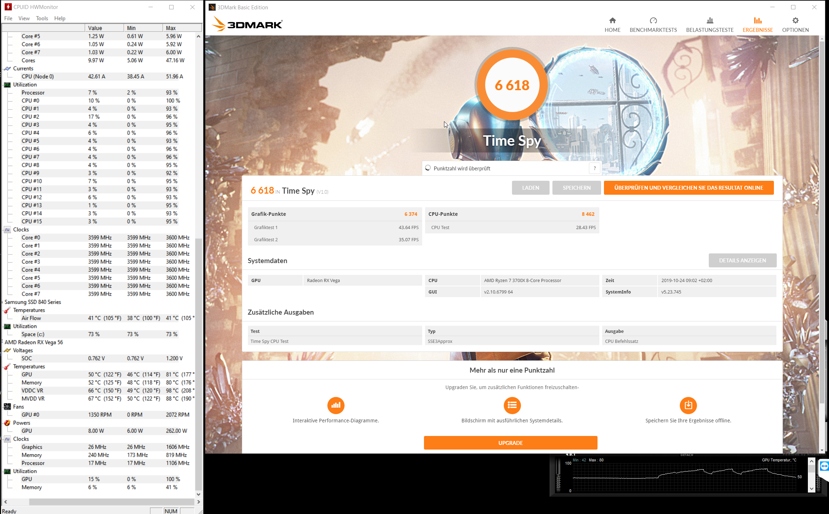829x514 pixels.
Task: Open the Help menu in HWMonitor
Action: point(60,18)
